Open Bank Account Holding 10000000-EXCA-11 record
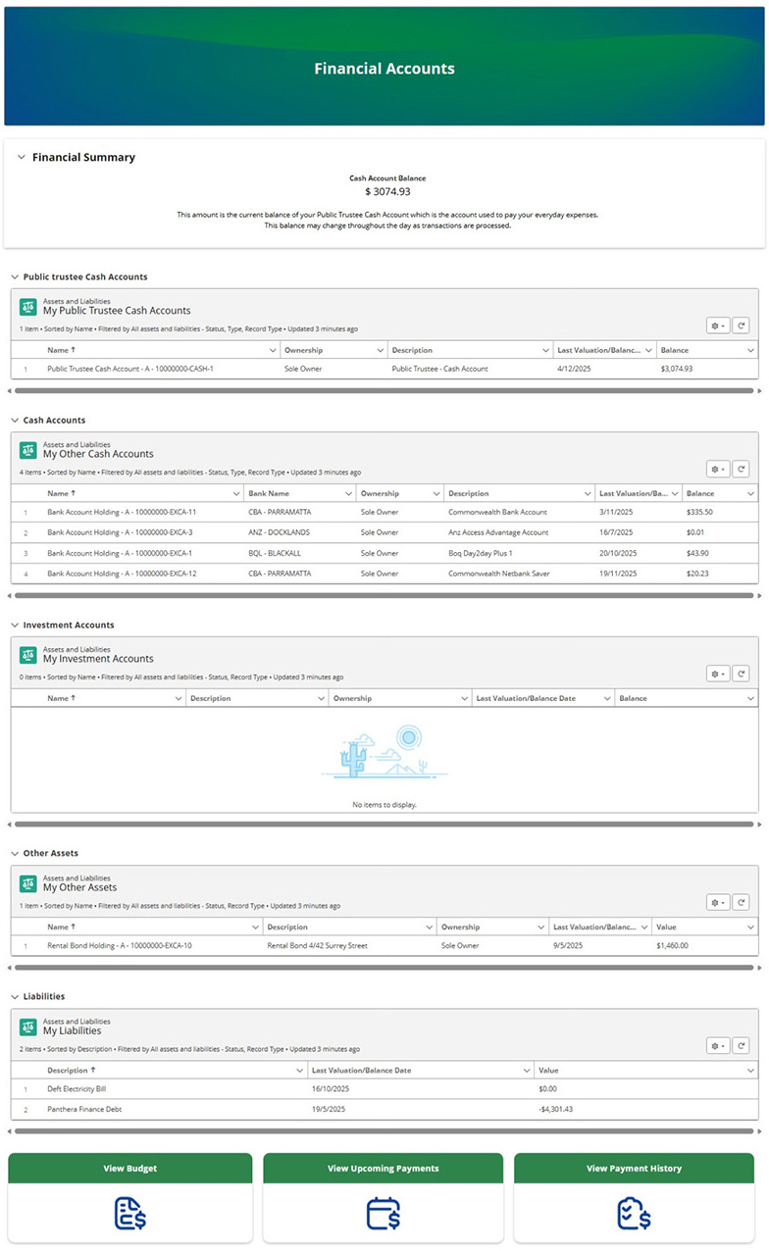 coord(122,513)
